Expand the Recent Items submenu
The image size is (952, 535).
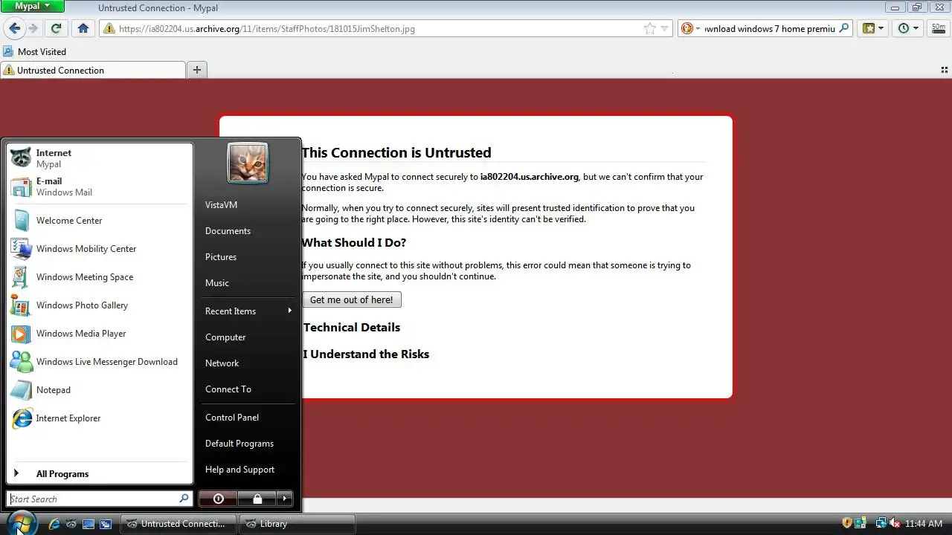248,311
